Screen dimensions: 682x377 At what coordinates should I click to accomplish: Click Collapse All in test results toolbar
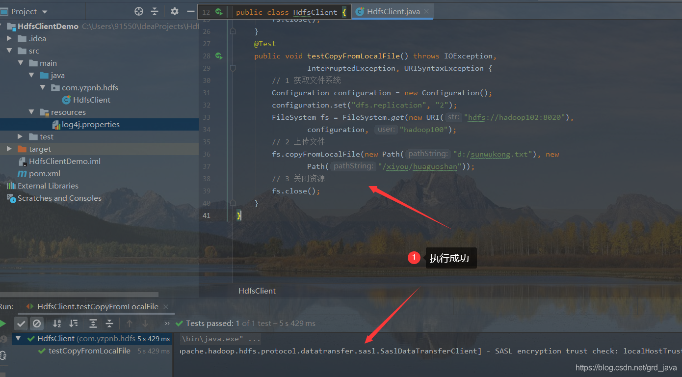point(109,323)
